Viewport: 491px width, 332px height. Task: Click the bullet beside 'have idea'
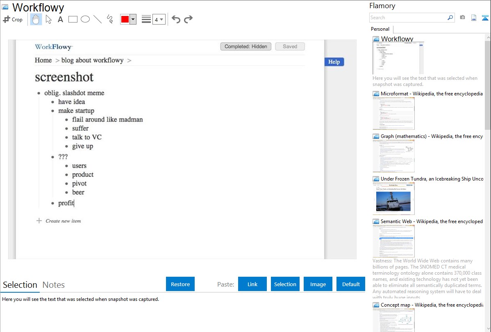point(52,102)
